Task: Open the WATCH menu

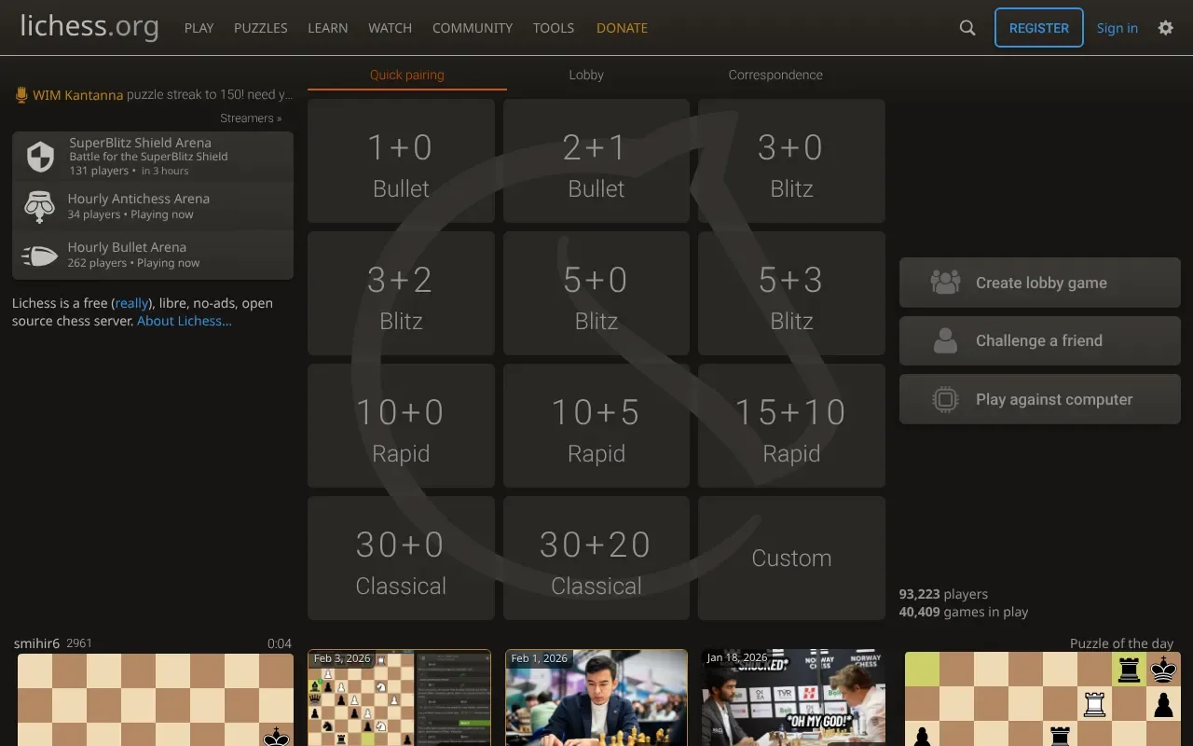Action: [x=390, y=28]
